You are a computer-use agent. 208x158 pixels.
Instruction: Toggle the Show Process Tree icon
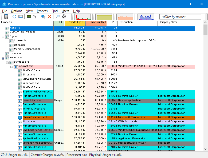coord(35,17)
